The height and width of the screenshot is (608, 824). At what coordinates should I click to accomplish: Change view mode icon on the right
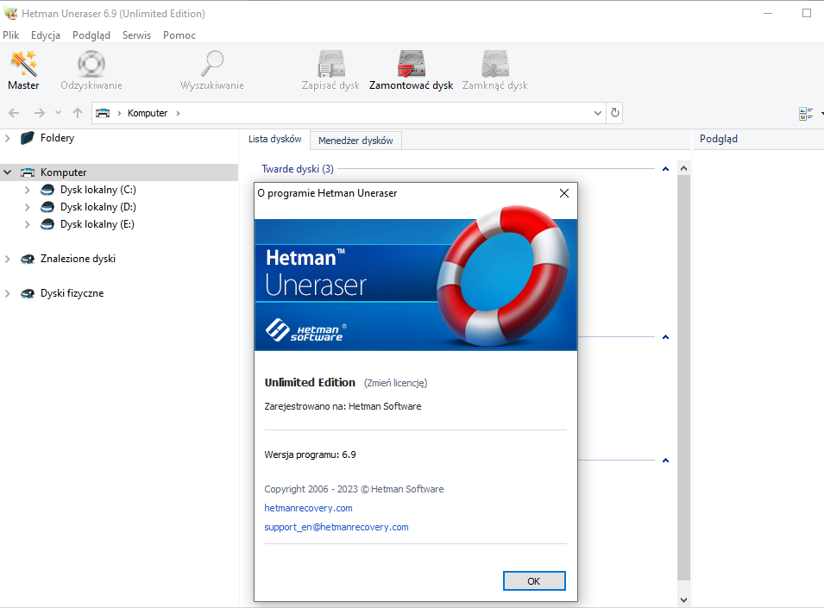806,114
